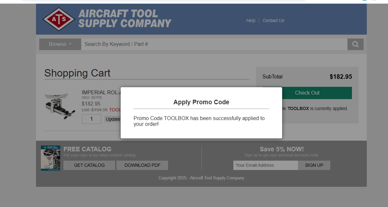The height and width of the screenshot is (207, 388).
Task: Click the Save 5% NOW! heading
Action: 282,149
